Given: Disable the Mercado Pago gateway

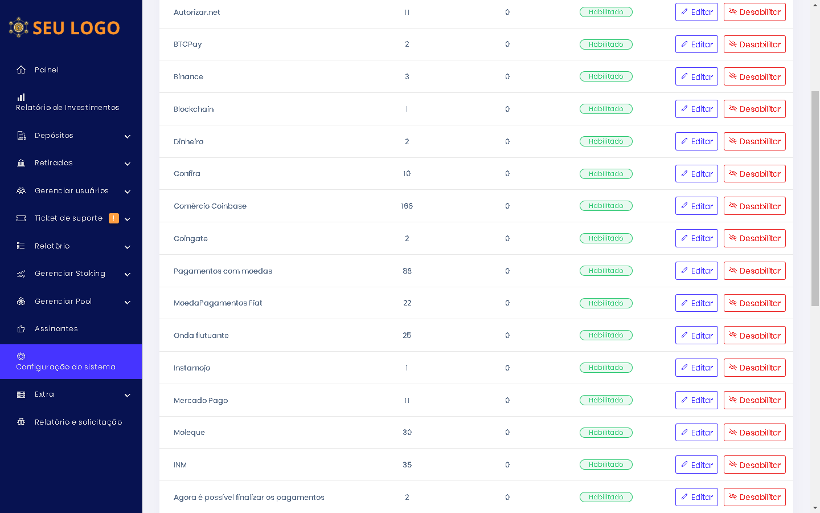Looking at the screenshot, I should (x=755, y=400).
